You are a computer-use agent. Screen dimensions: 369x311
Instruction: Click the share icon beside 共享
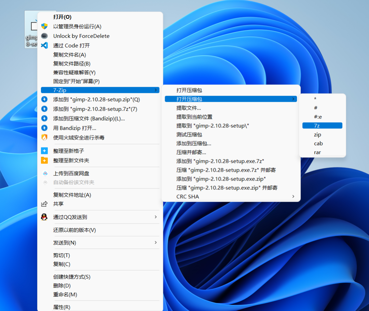(44, 204)
